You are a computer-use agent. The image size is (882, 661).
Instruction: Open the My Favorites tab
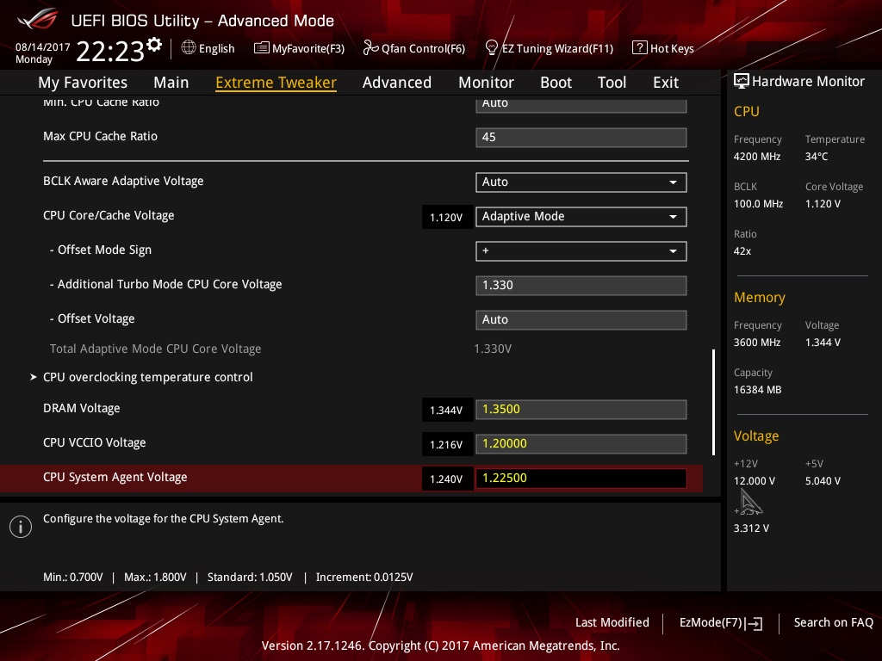tap(83, 83)
